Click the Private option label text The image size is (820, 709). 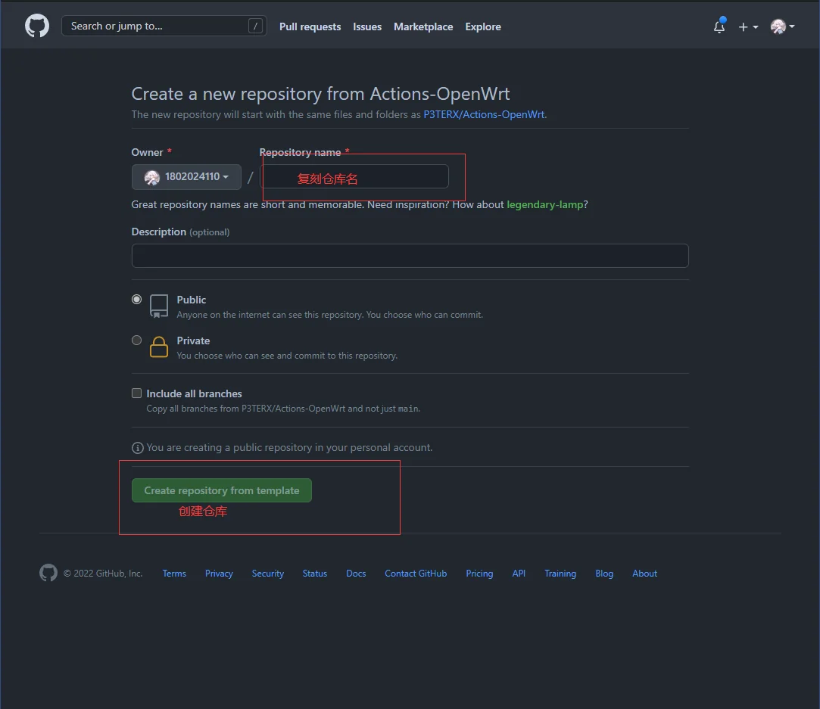193,341
